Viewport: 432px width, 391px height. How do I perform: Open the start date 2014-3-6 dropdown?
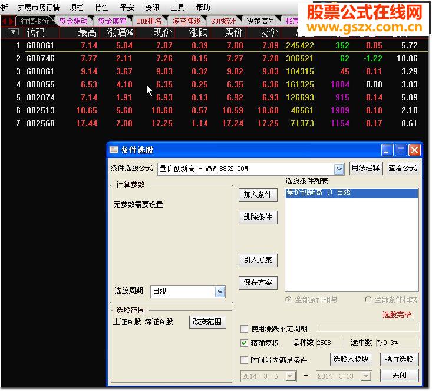pos(290,376)
